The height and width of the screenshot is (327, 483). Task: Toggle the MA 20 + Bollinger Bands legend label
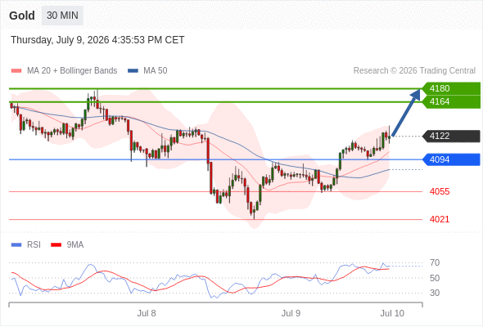(x=72, y=71)
